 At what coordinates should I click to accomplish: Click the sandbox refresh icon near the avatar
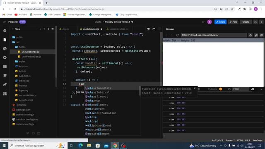click(x=203, y=22)
